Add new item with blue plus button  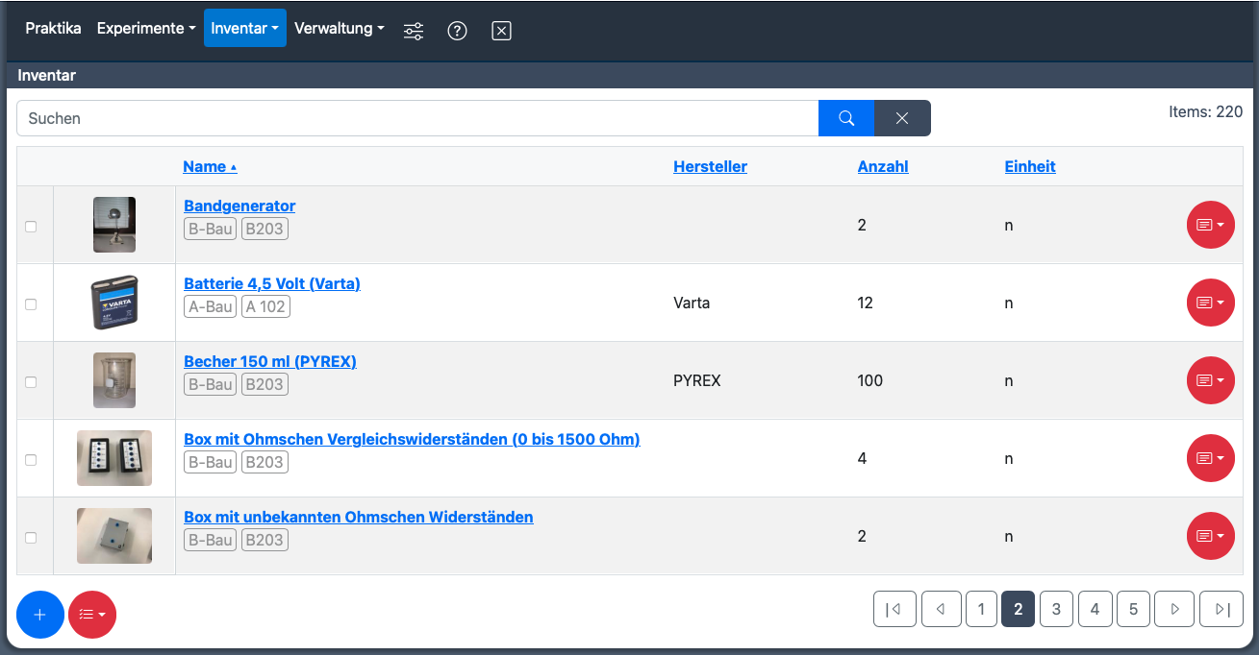(40, 615)
